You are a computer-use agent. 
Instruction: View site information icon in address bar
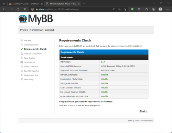click(33, 9)
